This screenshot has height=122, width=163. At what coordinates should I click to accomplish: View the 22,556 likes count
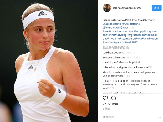pyautogui.click(x=110, y=104)
